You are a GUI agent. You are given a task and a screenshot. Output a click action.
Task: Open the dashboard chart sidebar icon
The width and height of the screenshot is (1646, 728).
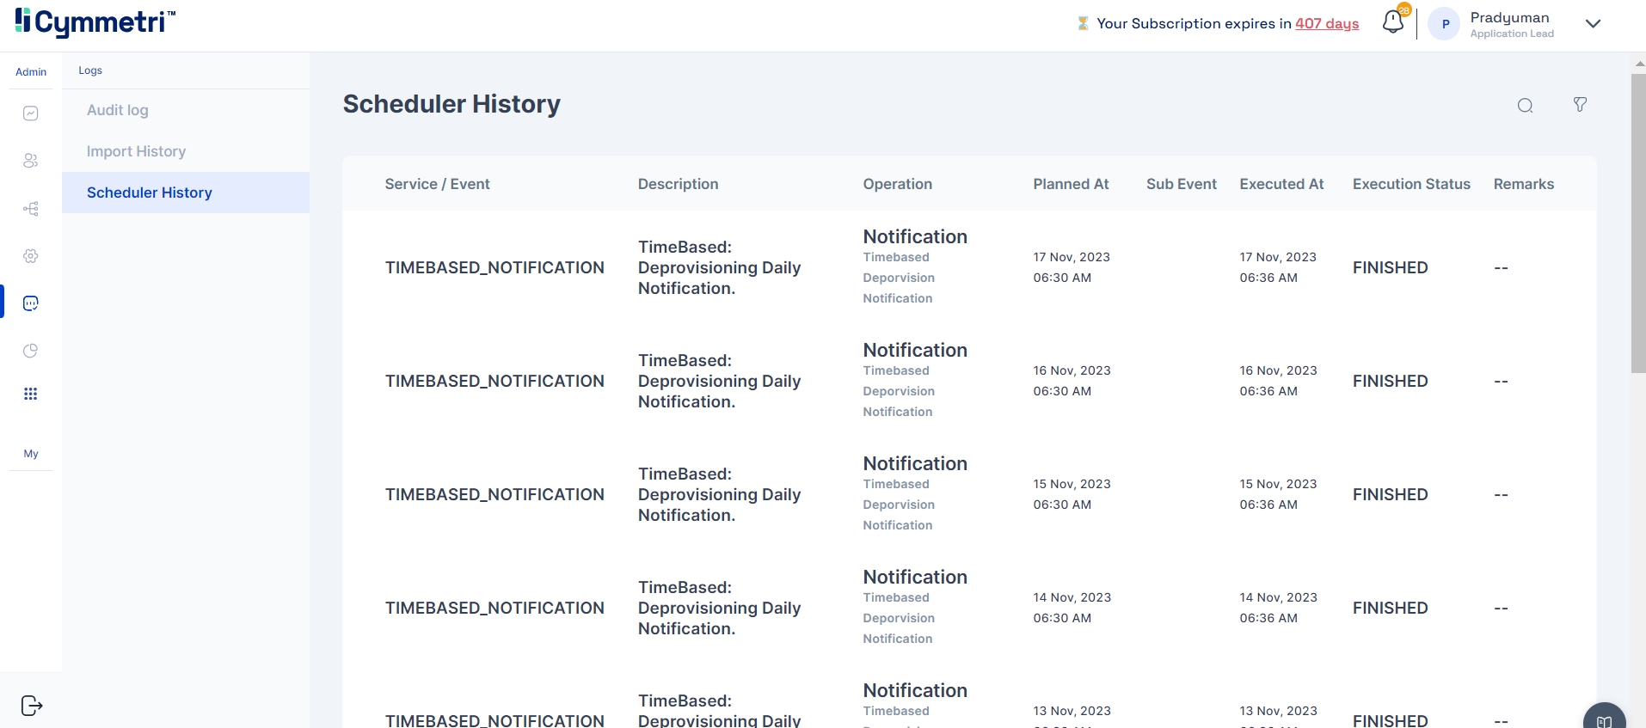31,113
